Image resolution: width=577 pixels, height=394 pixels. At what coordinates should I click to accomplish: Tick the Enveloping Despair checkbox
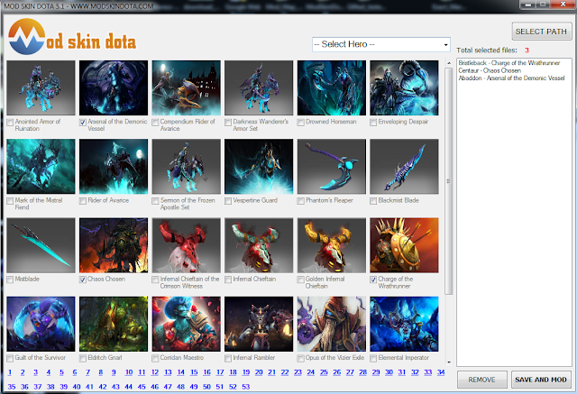373,122
